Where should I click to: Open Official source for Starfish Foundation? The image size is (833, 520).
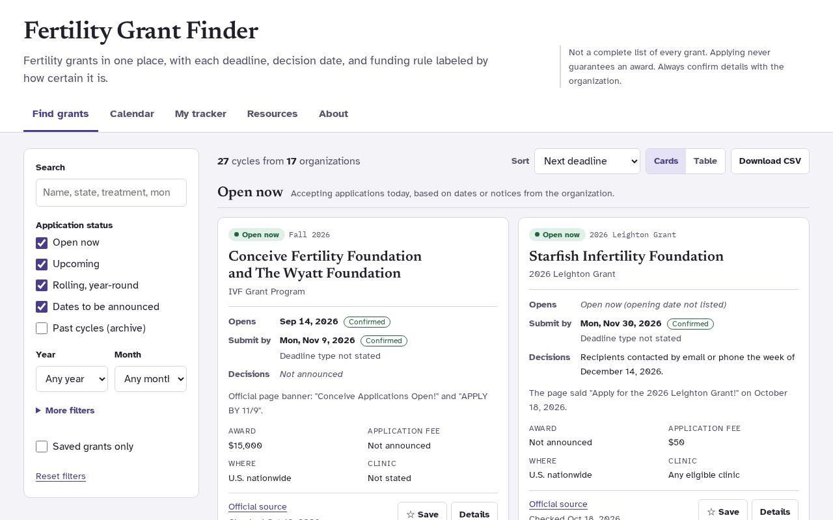[558, 504]
